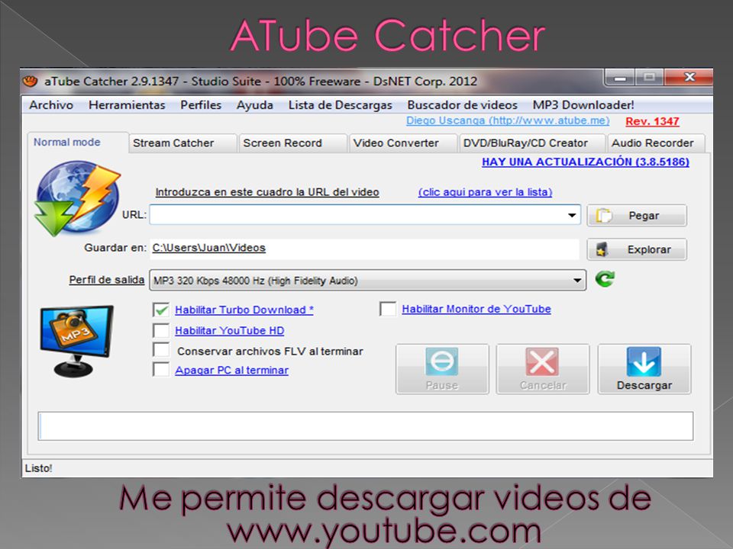Paste URL with the Pegar button
733x549 pixels.
637,216
